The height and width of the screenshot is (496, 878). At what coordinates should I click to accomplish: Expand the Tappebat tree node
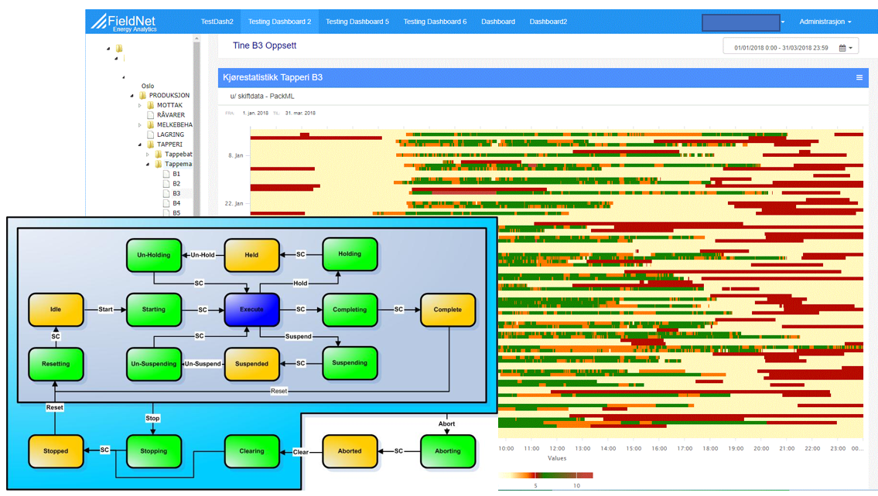pyautogui.click(x=148, y=155)
